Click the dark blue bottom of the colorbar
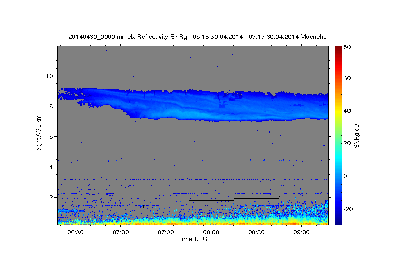 pos(338,221)
